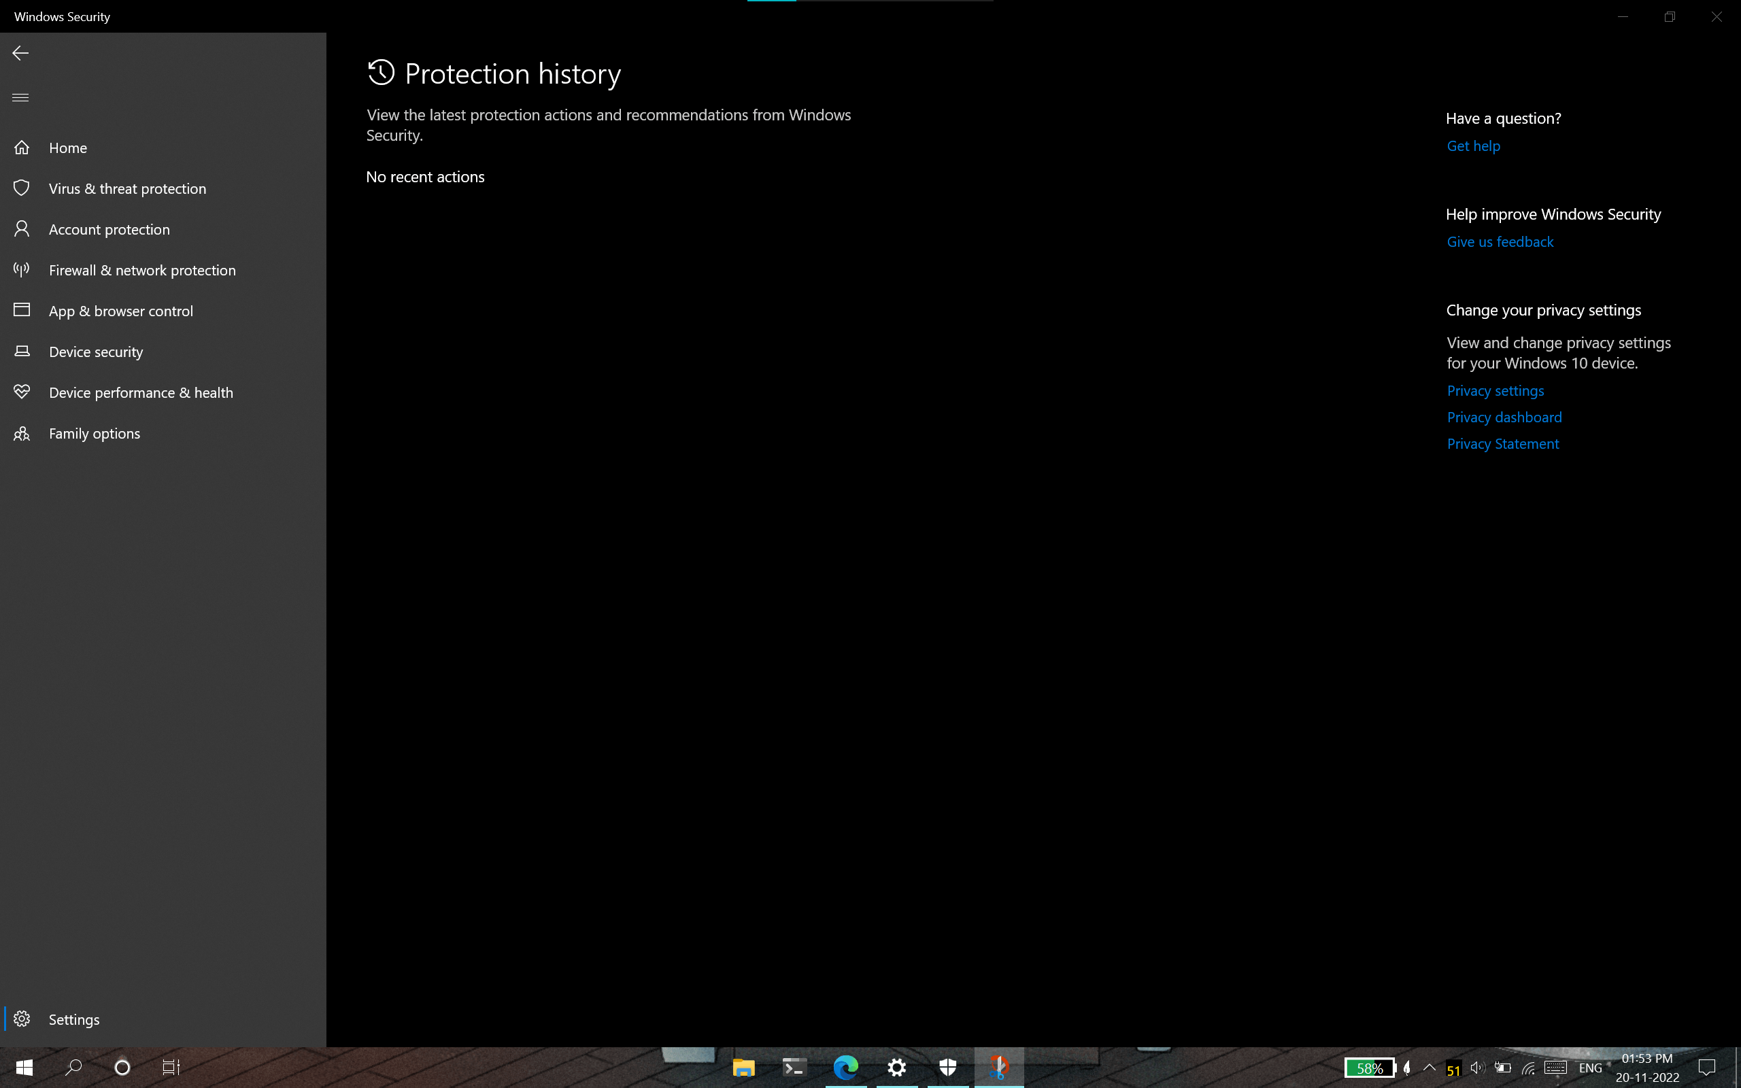Screen dimensions: 1741x1088
Task: Click the Get help link
Action: (1473, 146)
